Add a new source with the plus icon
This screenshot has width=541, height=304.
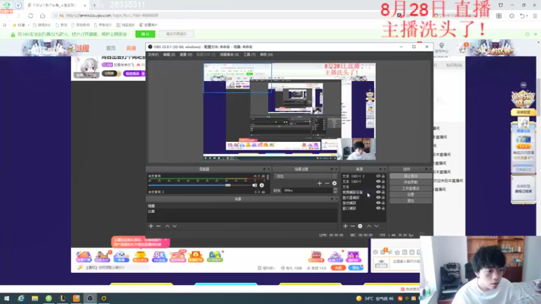click(x=346, y=226)
